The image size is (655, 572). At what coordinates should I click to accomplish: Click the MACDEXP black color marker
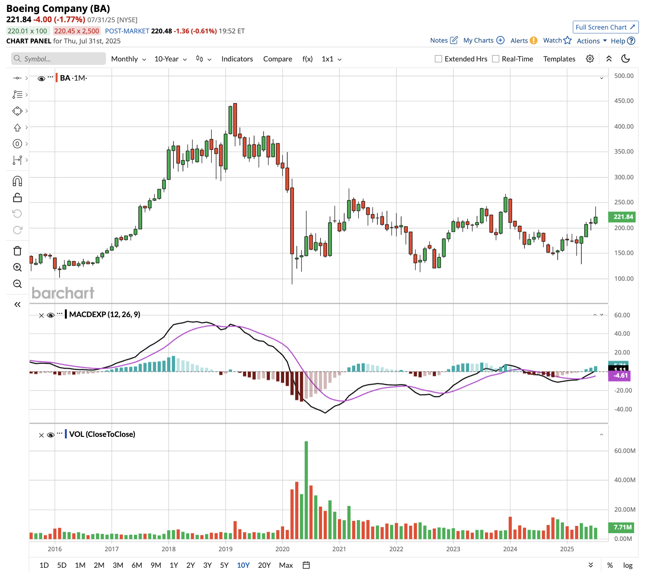coord(66,314)
